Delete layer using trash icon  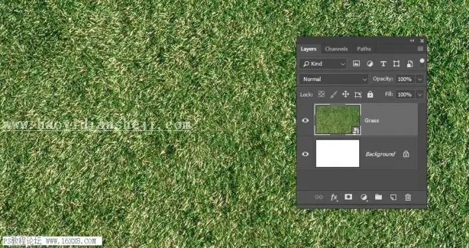408,197
